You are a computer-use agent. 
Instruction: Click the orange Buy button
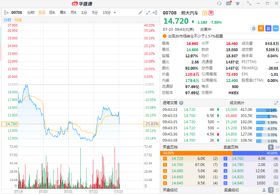261,28
